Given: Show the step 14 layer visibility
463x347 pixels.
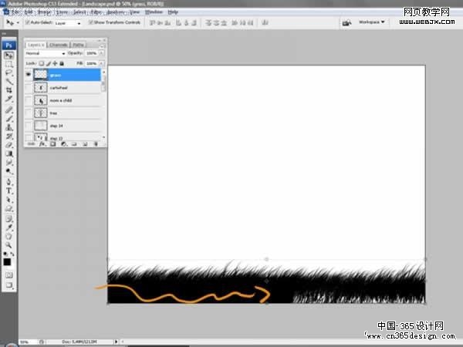Looking at the screenshot, I should pos(29,126).
